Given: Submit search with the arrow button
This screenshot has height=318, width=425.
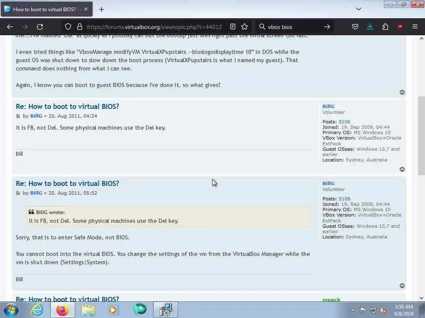Looking at the screenshot, I should (x=327, y=27).
